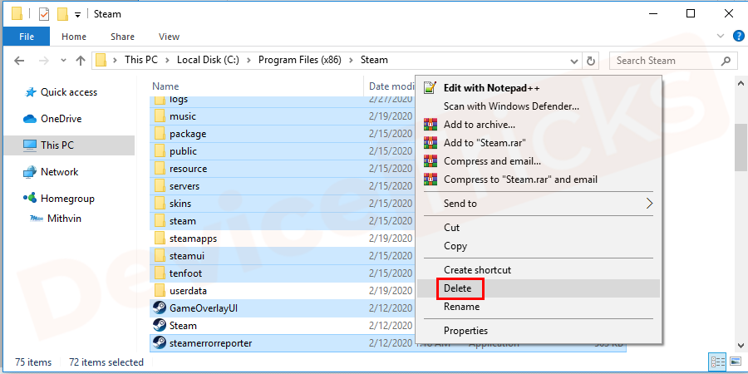Click the Forward navigation arrow
748x374 pixels.
click(43, 61)
